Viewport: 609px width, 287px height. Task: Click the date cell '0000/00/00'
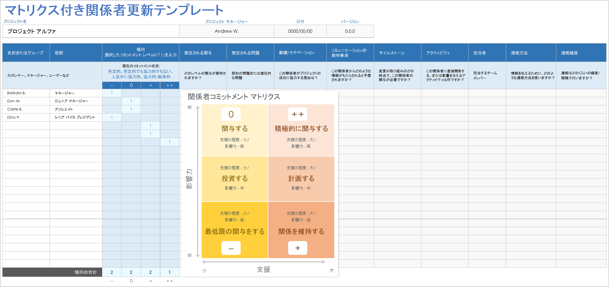click(300, 31)
